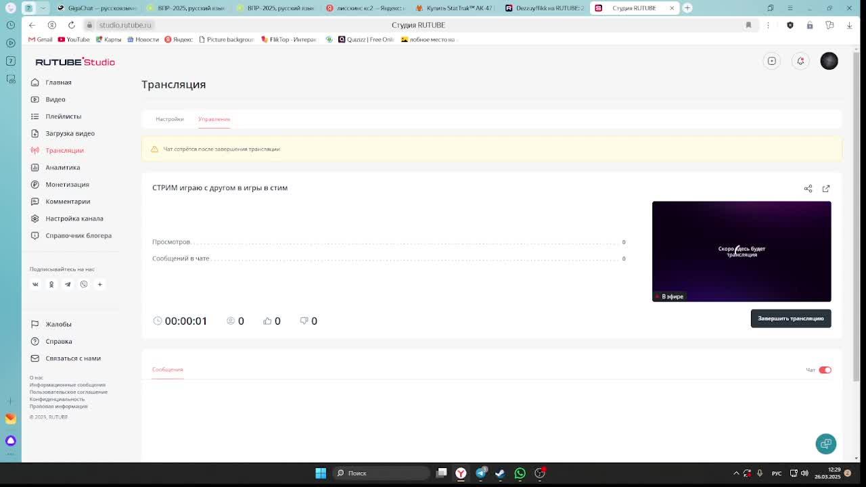Image resolution: width=866 pixels, height=487 pixels.
Task: Click the stream preview thumbnail
Action: (742, 252)
